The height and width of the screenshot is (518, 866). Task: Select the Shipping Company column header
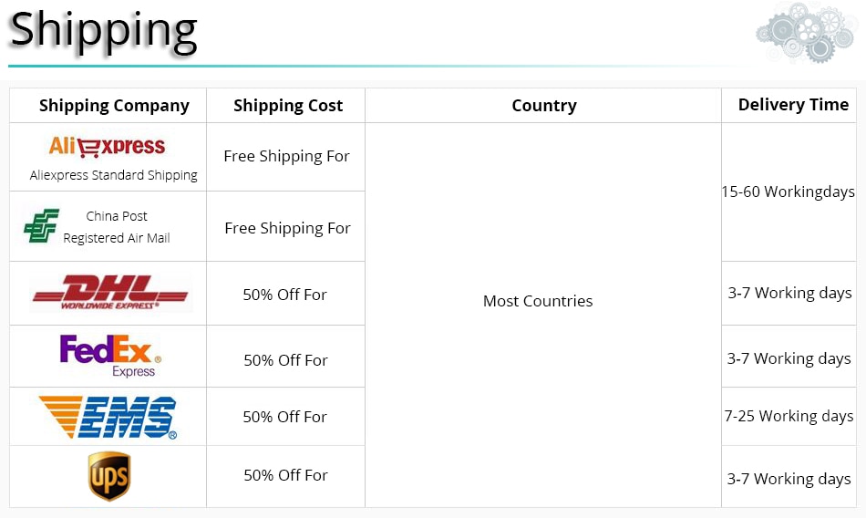tap(114, 106)
